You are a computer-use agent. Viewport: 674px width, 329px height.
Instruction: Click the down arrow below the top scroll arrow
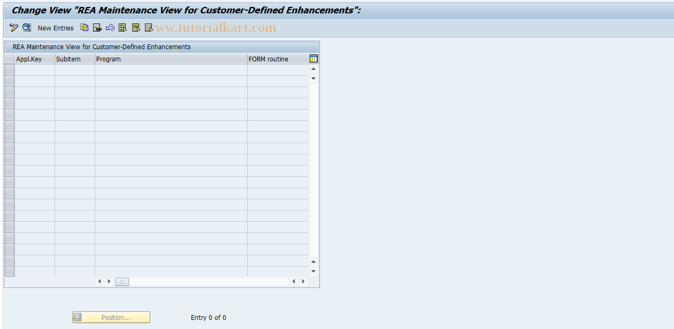314,79
